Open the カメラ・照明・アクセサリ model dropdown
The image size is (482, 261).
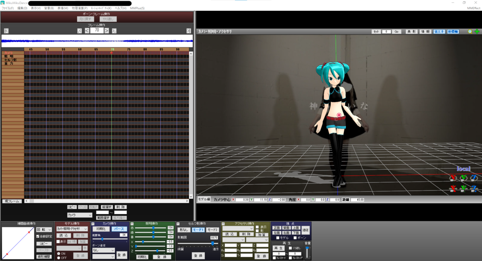72,229
